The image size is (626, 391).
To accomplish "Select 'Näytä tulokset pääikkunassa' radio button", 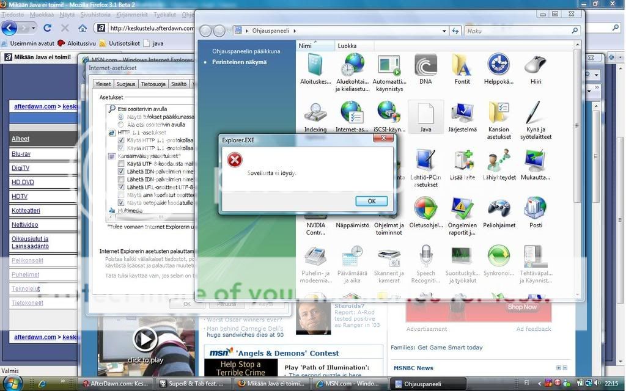I will click(120, 117).
